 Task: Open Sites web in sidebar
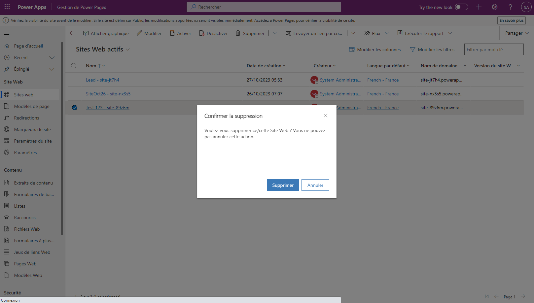click(x=23, y=95)
